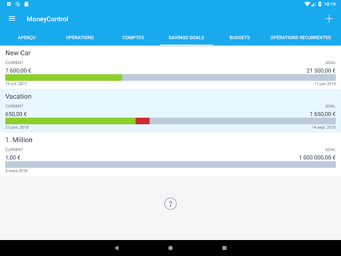Click the 27 janv. 2018 start date
This screenshot has width=341, height=256.
click(17, 127)
